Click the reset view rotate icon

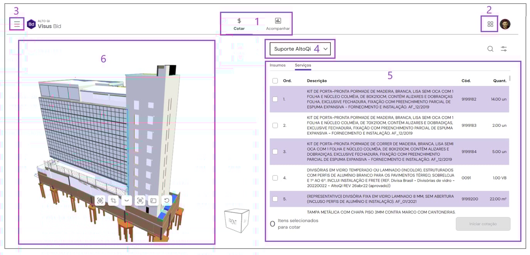[166, 200]
